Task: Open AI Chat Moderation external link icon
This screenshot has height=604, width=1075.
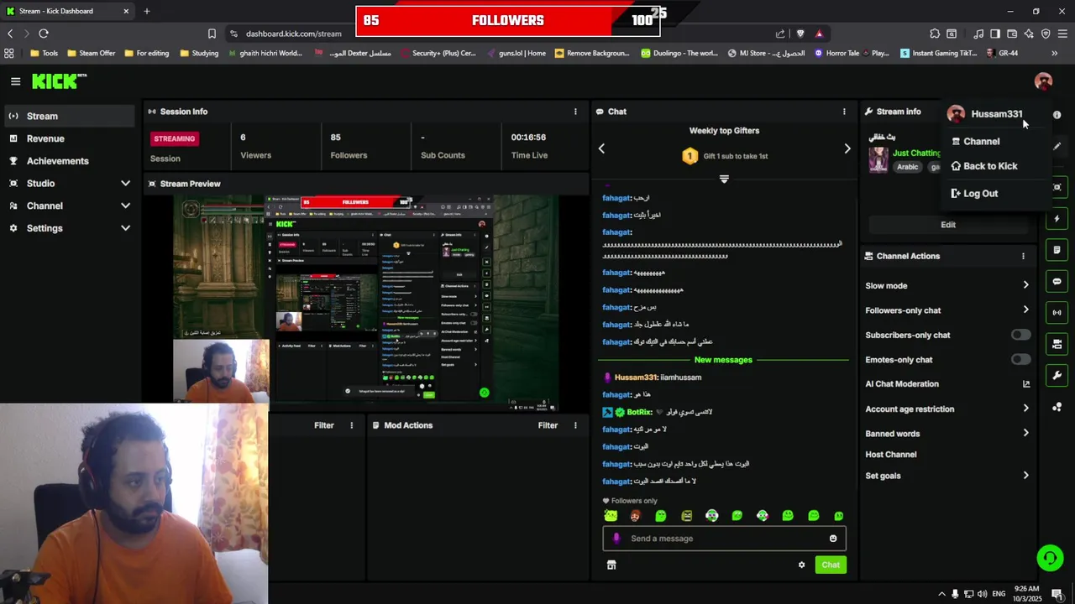Action: click(1025, 384)
